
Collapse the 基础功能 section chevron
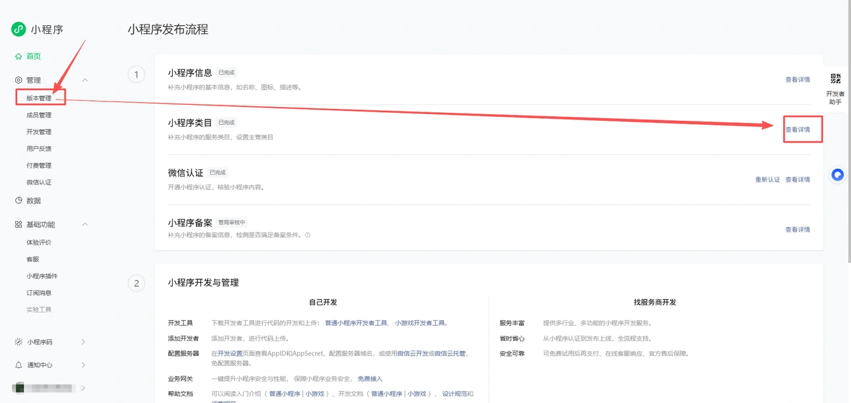(x=85, y=224)
